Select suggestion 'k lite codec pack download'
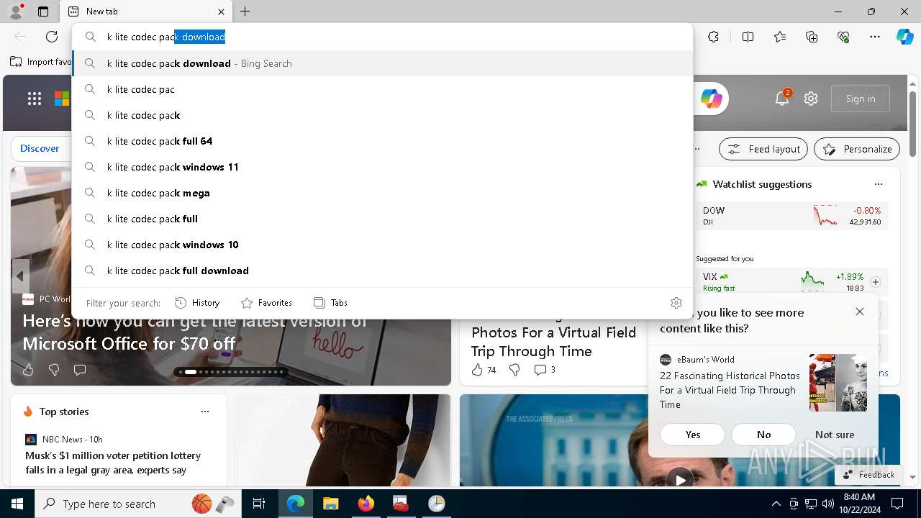This screenshot has height=518, width=921. (x=383, y=63)
